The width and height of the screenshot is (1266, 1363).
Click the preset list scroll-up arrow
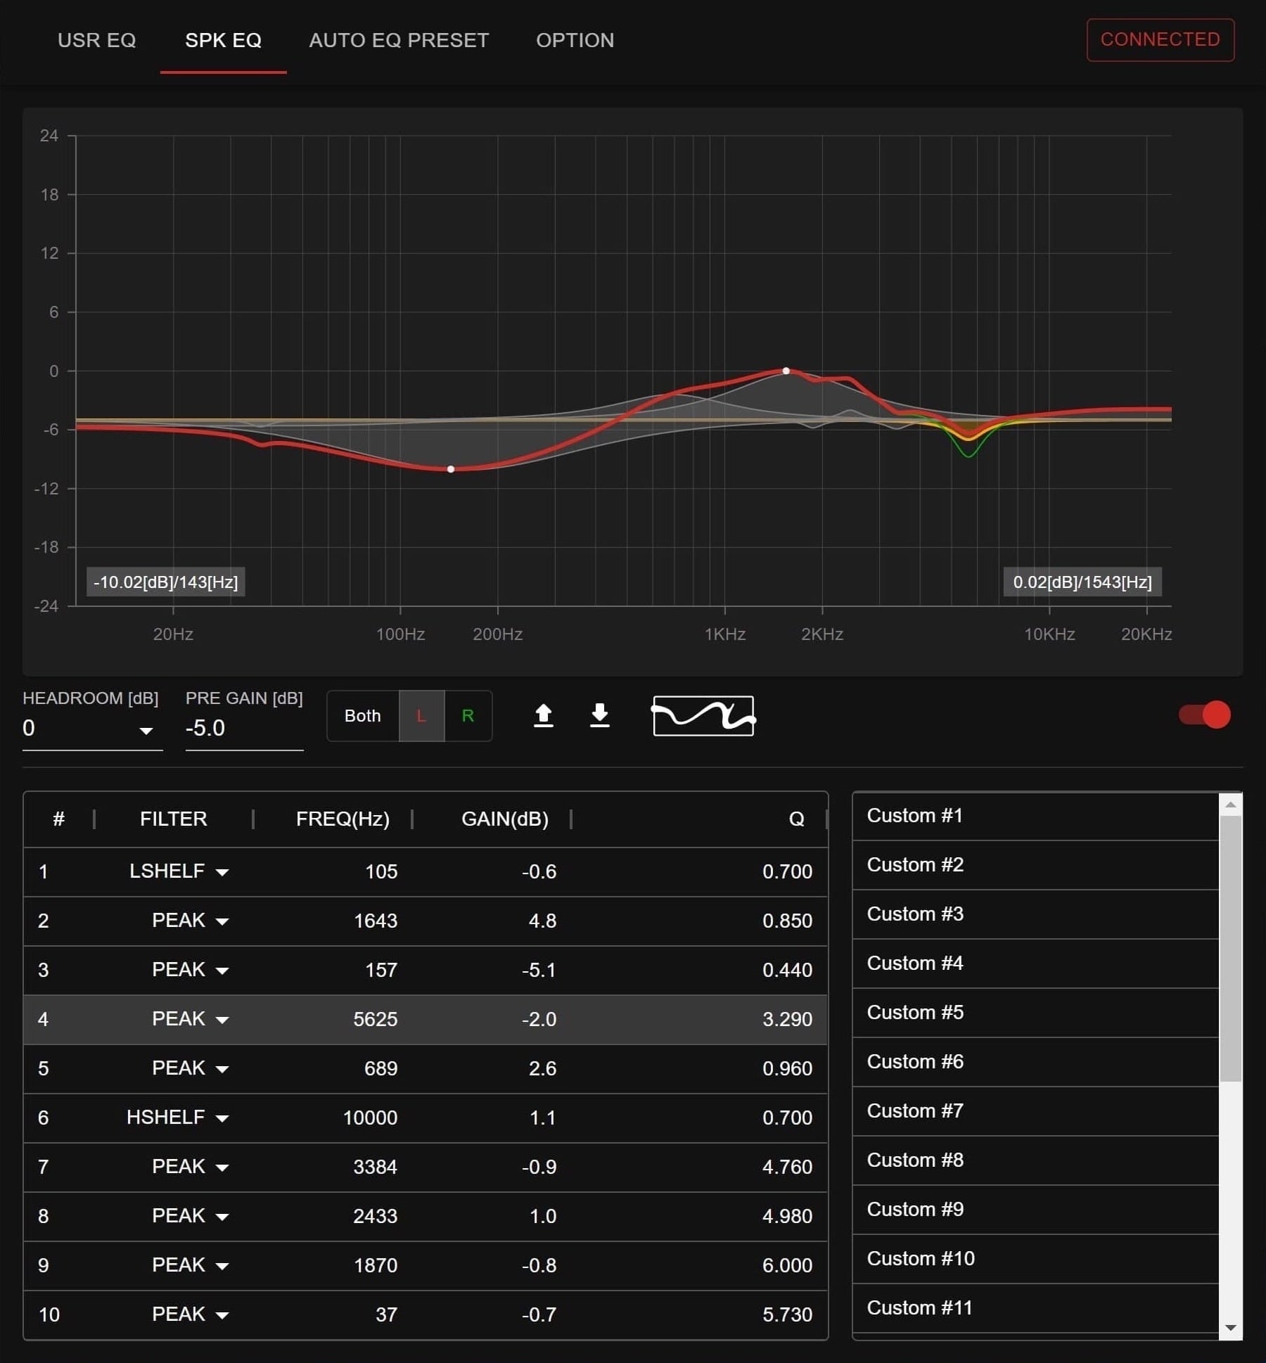pyautogui.click(x=1231, y=805)
